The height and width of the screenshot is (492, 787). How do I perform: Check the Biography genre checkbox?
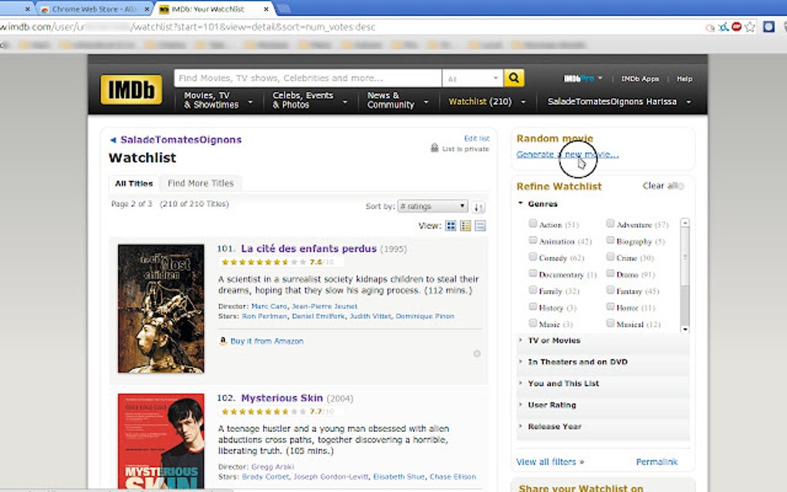pyautogui.click(x=610, y=241)
